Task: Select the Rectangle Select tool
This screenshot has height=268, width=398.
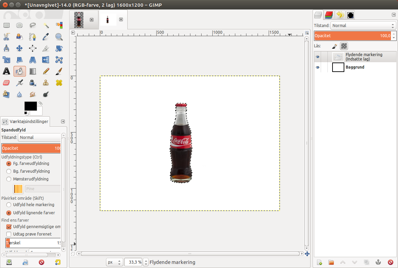Action: coord(6,25)
